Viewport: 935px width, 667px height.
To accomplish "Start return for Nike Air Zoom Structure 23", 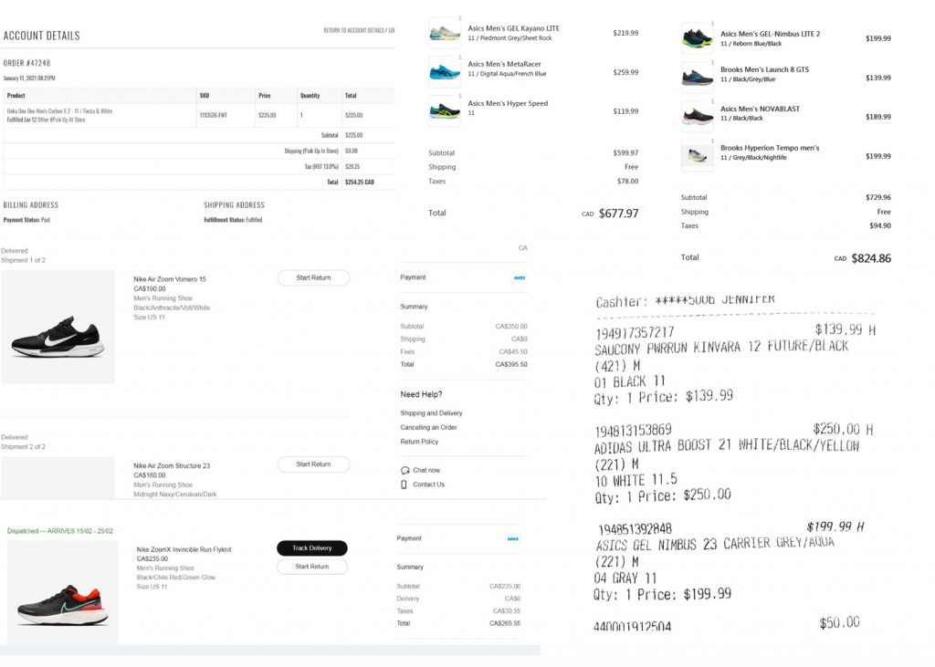I will pos(313,464).
